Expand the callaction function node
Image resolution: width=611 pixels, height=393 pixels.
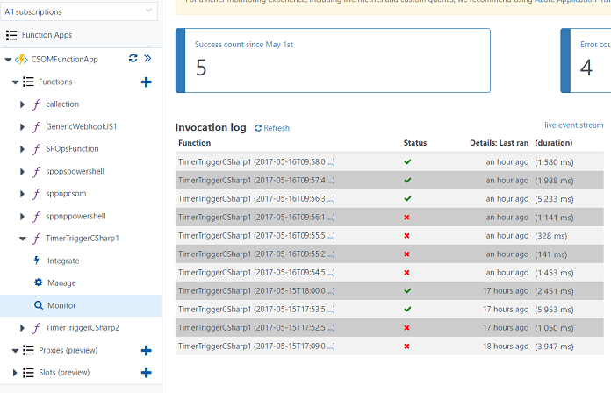click(23, 104)
